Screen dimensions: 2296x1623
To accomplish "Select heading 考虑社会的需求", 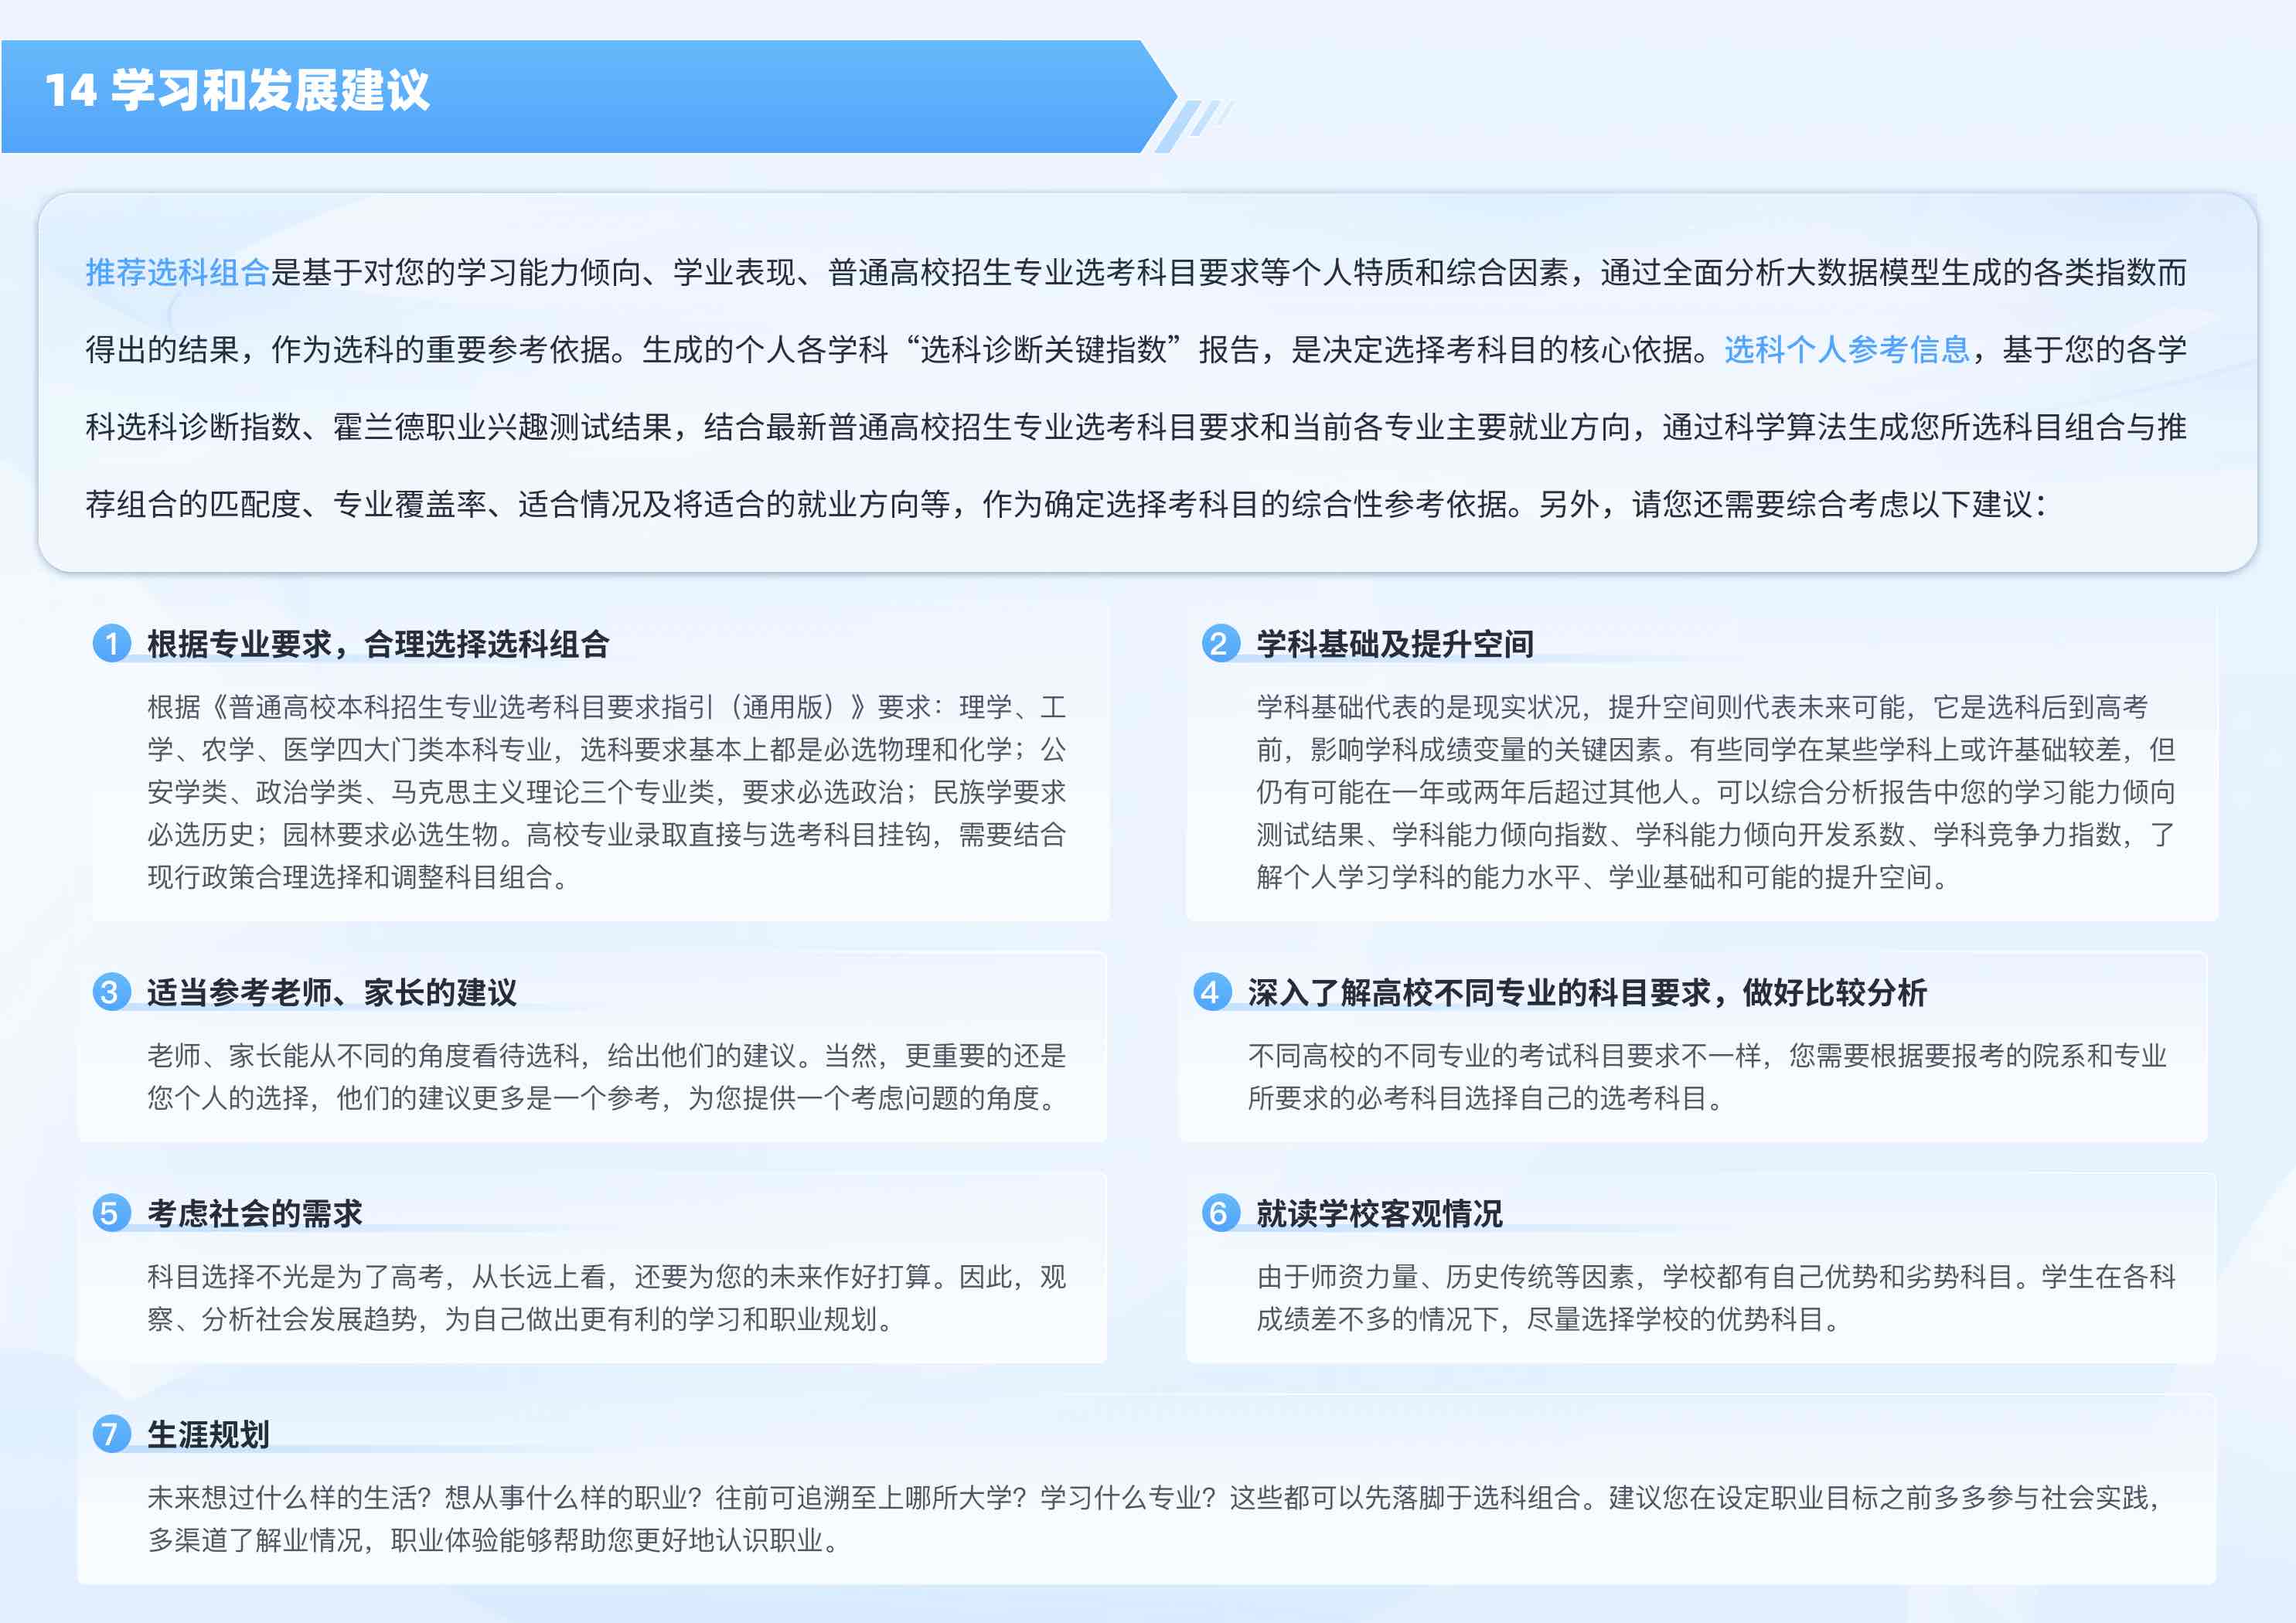I will pos(255,1214).
